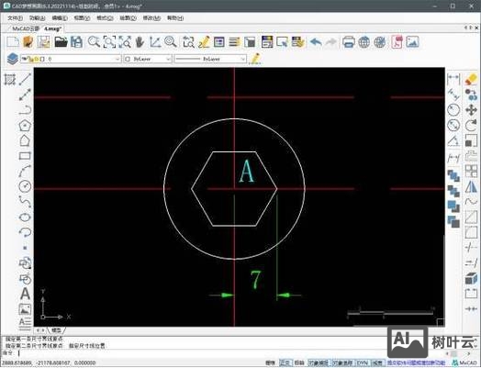The image size is (481, 368).
Task: Click the coordinate readout in status bar
Action: (49, 362)
